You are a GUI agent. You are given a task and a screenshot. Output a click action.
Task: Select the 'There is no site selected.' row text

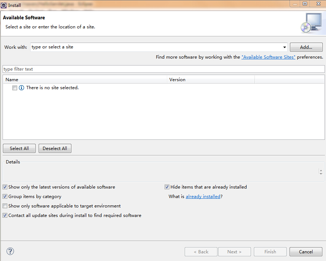coord(52,88)
